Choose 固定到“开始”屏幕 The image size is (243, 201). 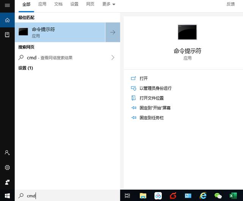(x=155, y=108)
